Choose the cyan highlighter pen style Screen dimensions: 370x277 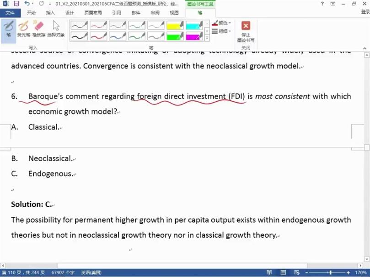194,25
